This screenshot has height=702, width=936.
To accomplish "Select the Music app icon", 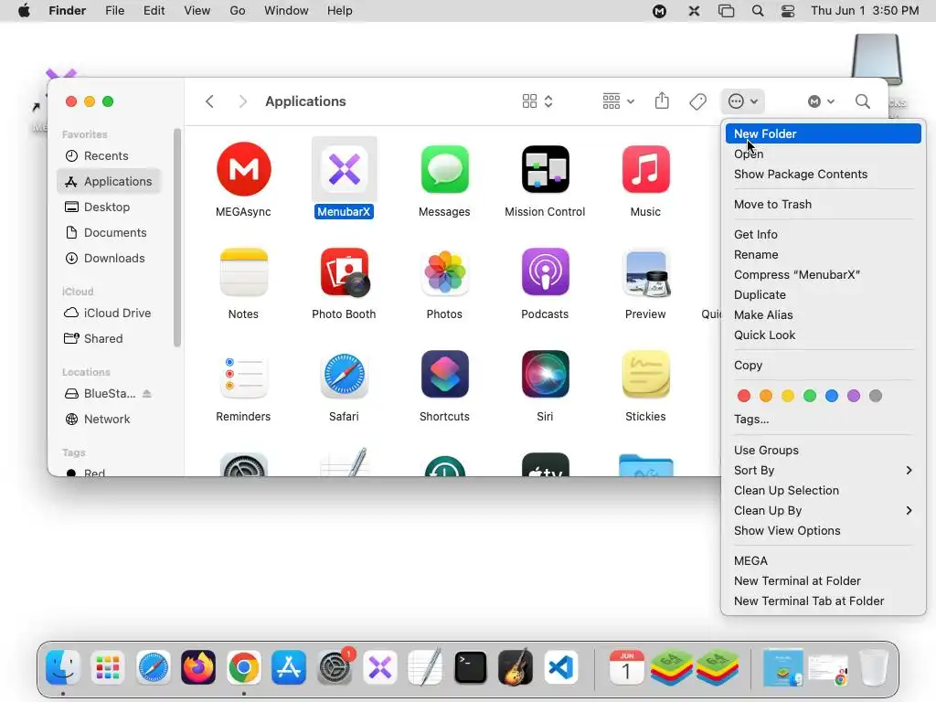I will [645, 169].
